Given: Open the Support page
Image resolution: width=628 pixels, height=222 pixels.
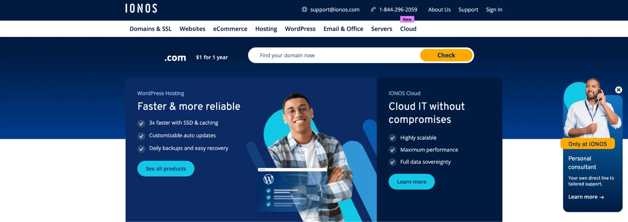Looking at the screenshot, I should point(468,9).
